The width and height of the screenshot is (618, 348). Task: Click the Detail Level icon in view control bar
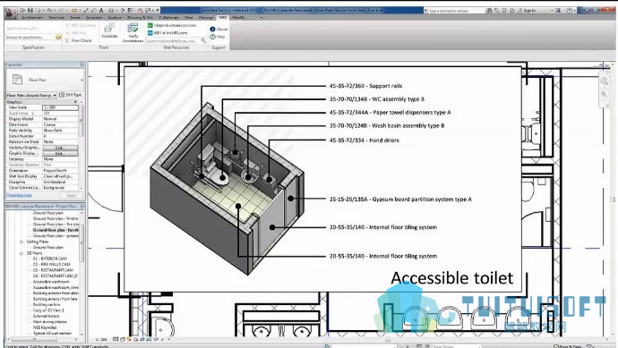[116, 339]
